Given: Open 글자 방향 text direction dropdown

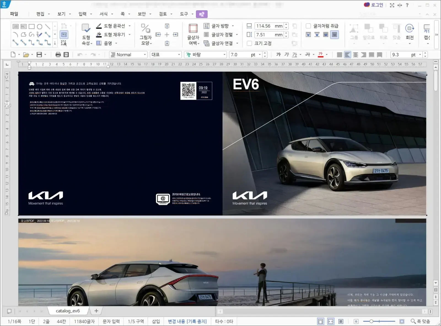Looking at the screenshot, I should (233, 26).
